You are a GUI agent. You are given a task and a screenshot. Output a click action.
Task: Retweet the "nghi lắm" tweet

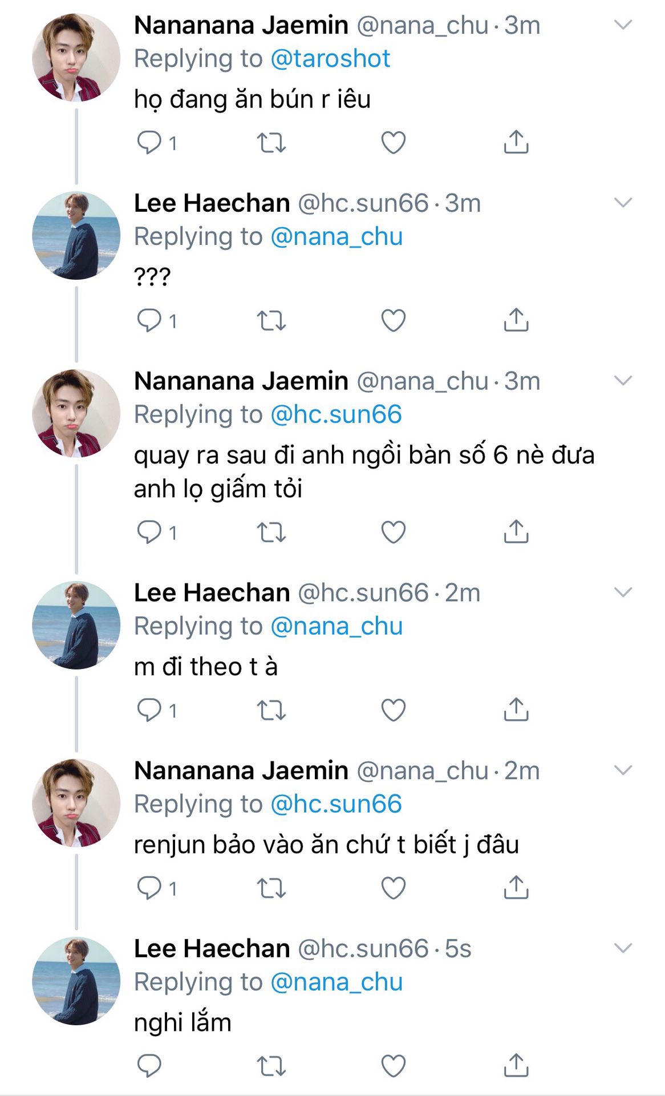(271, 1066)
